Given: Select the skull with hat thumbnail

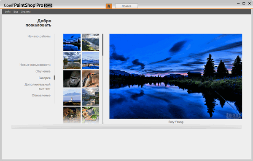Looking at the screenshot, I should click(72, 115).
